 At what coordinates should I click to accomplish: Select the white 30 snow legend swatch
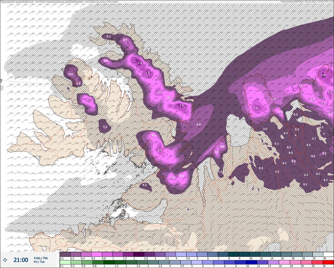[x=328, y=254]
